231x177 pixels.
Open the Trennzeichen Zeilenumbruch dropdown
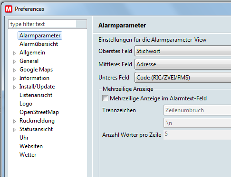click(197, 110)
